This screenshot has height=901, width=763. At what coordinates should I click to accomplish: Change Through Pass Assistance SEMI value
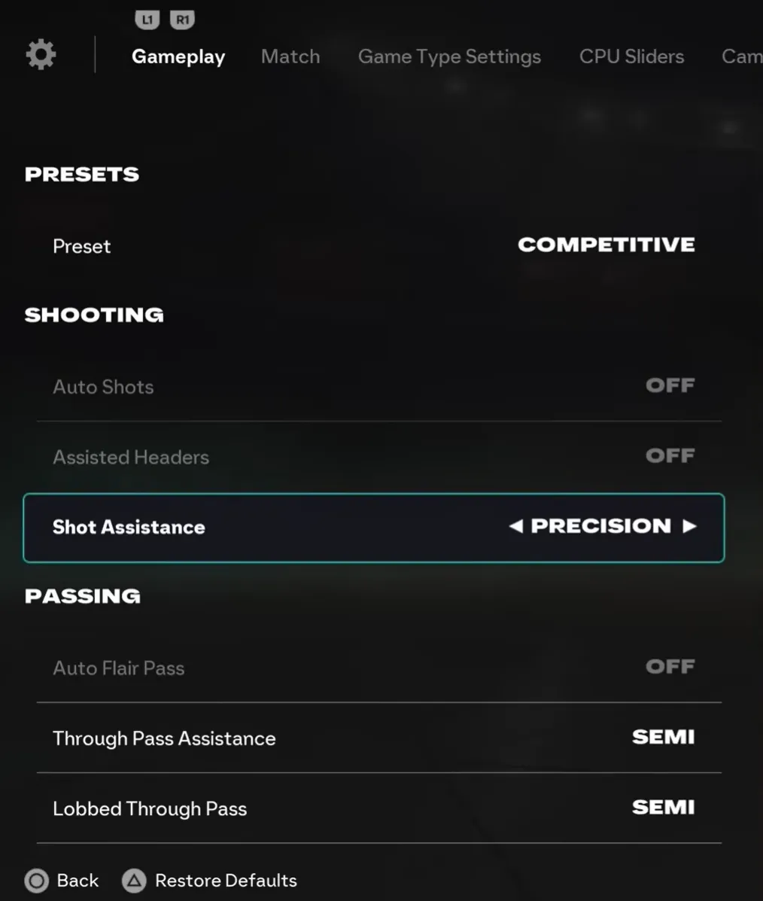pos(663,738)
